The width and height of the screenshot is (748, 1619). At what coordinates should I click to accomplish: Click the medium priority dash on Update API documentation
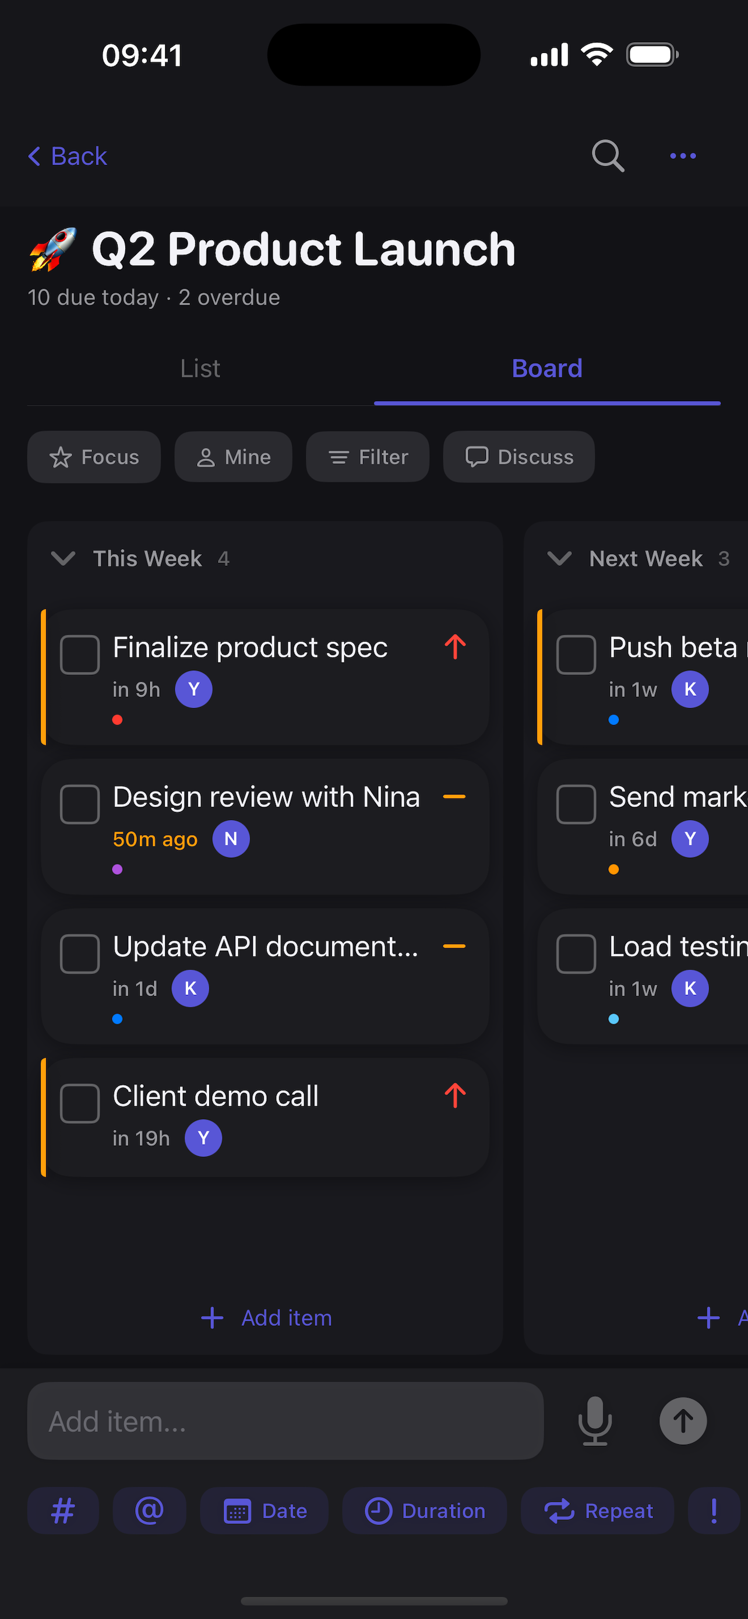[454, 946]
